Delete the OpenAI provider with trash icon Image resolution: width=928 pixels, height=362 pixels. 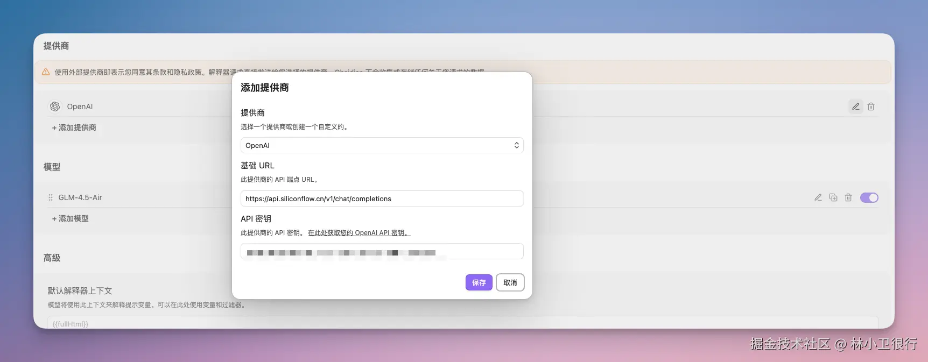click(871, 107)
